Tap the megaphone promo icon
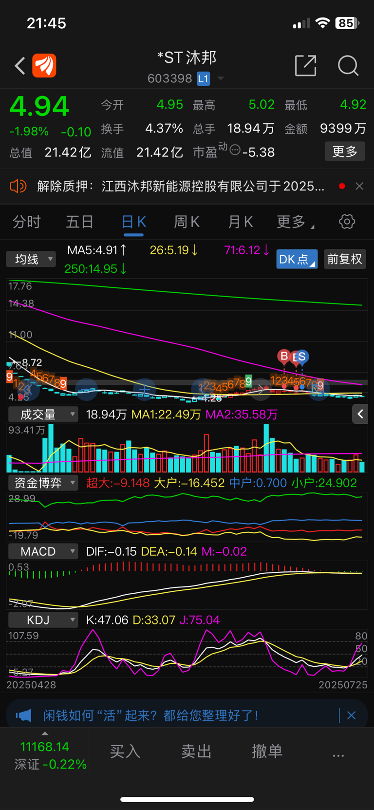 (x=23, y=716)
